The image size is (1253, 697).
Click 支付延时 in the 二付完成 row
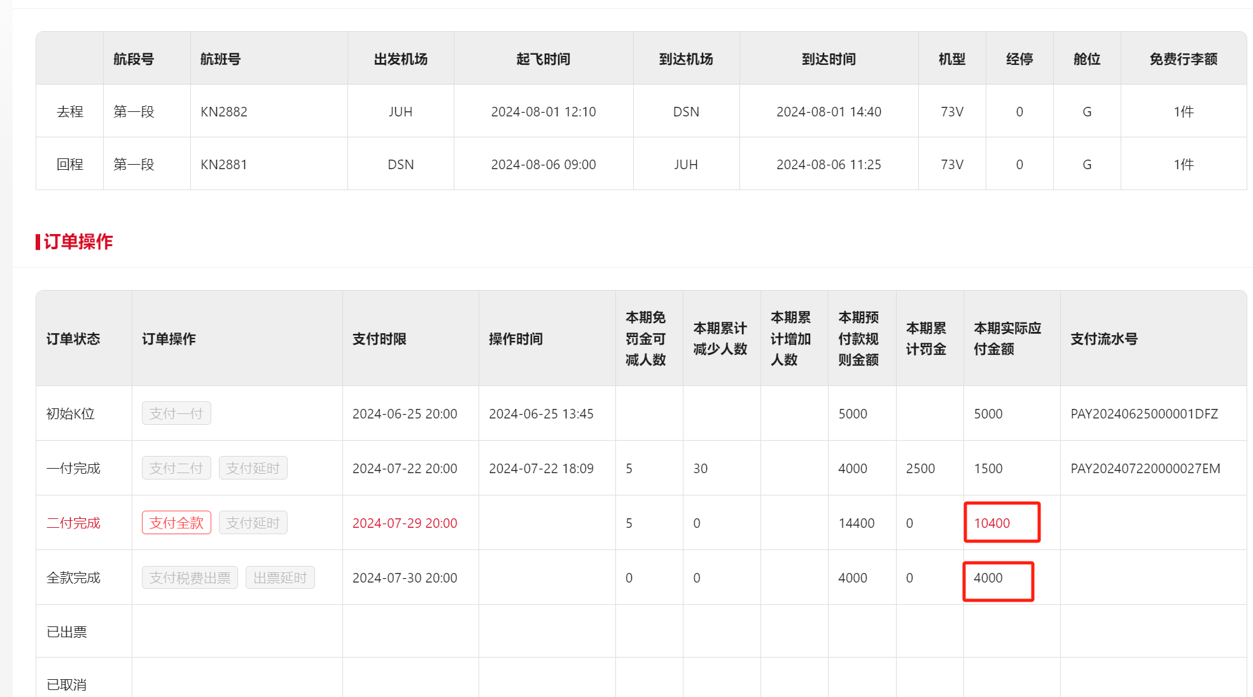253,523
